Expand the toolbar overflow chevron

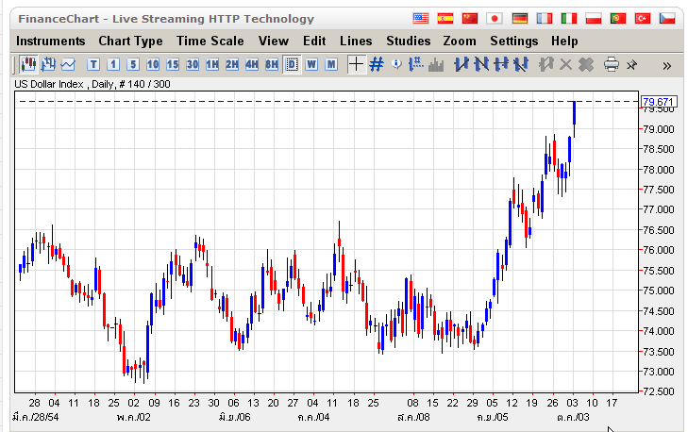pos(666,65)
